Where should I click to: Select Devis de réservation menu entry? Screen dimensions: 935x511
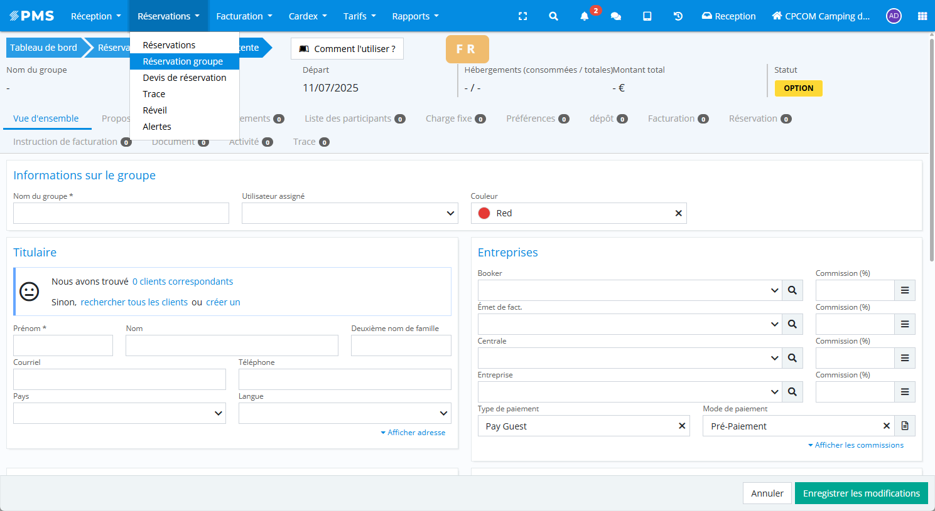(x=184, y=78)
